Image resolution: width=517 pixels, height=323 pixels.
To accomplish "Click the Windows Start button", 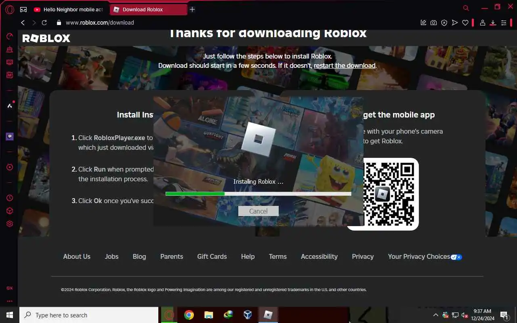I will tap(10, 315).
